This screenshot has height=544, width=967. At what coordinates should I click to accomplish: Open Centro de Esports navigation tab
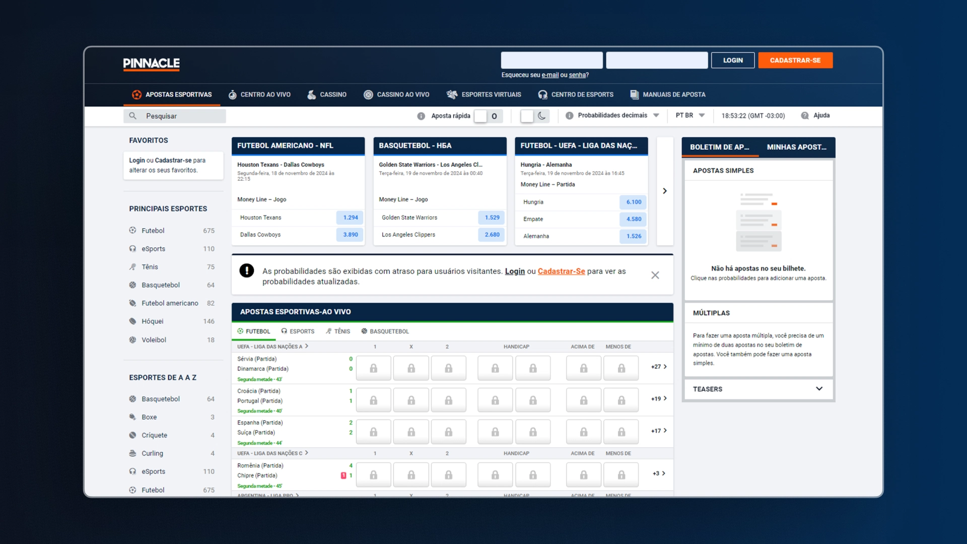(576, 95)
